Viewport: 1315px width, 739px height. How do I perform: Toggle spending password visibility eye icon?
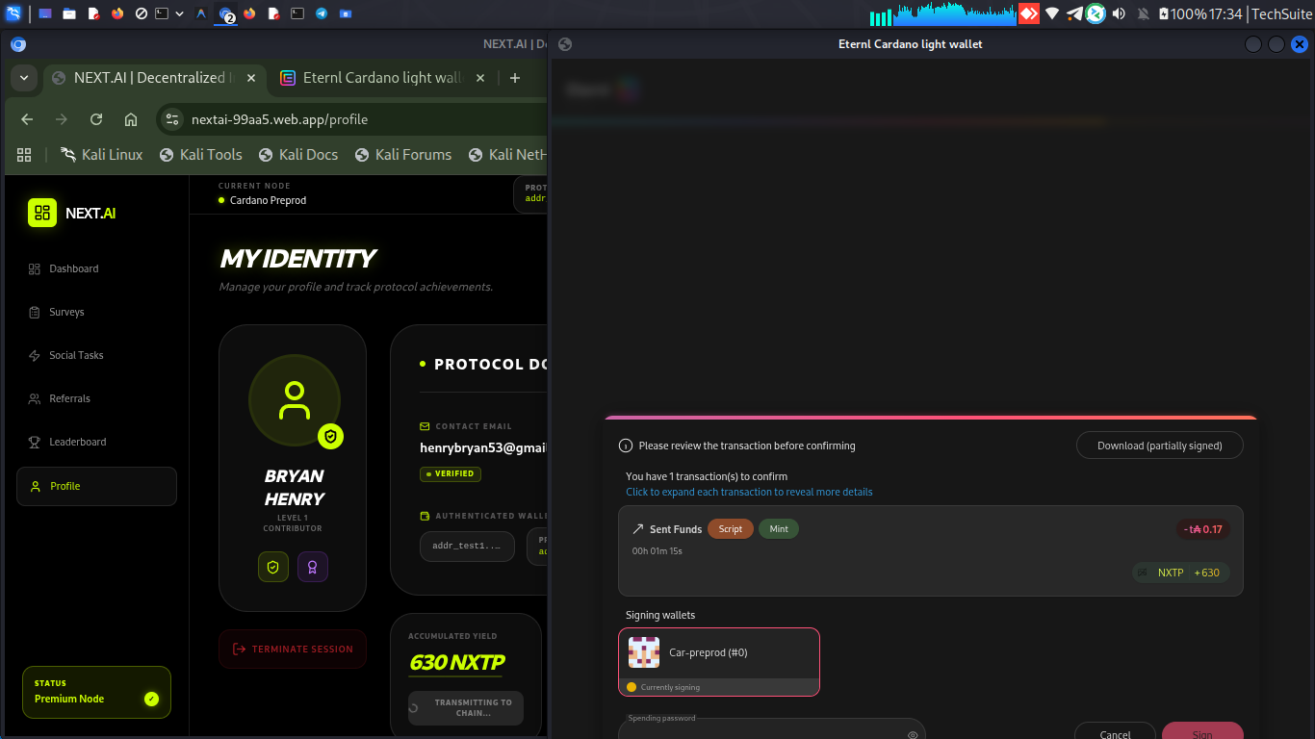click(913, 735)
